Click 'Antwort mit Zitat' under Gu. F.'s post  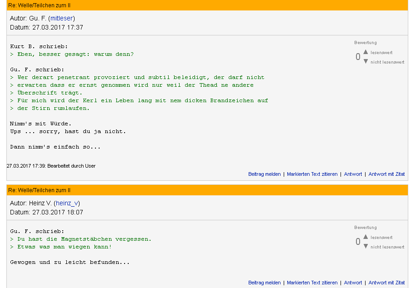click(x=386, y=174)
